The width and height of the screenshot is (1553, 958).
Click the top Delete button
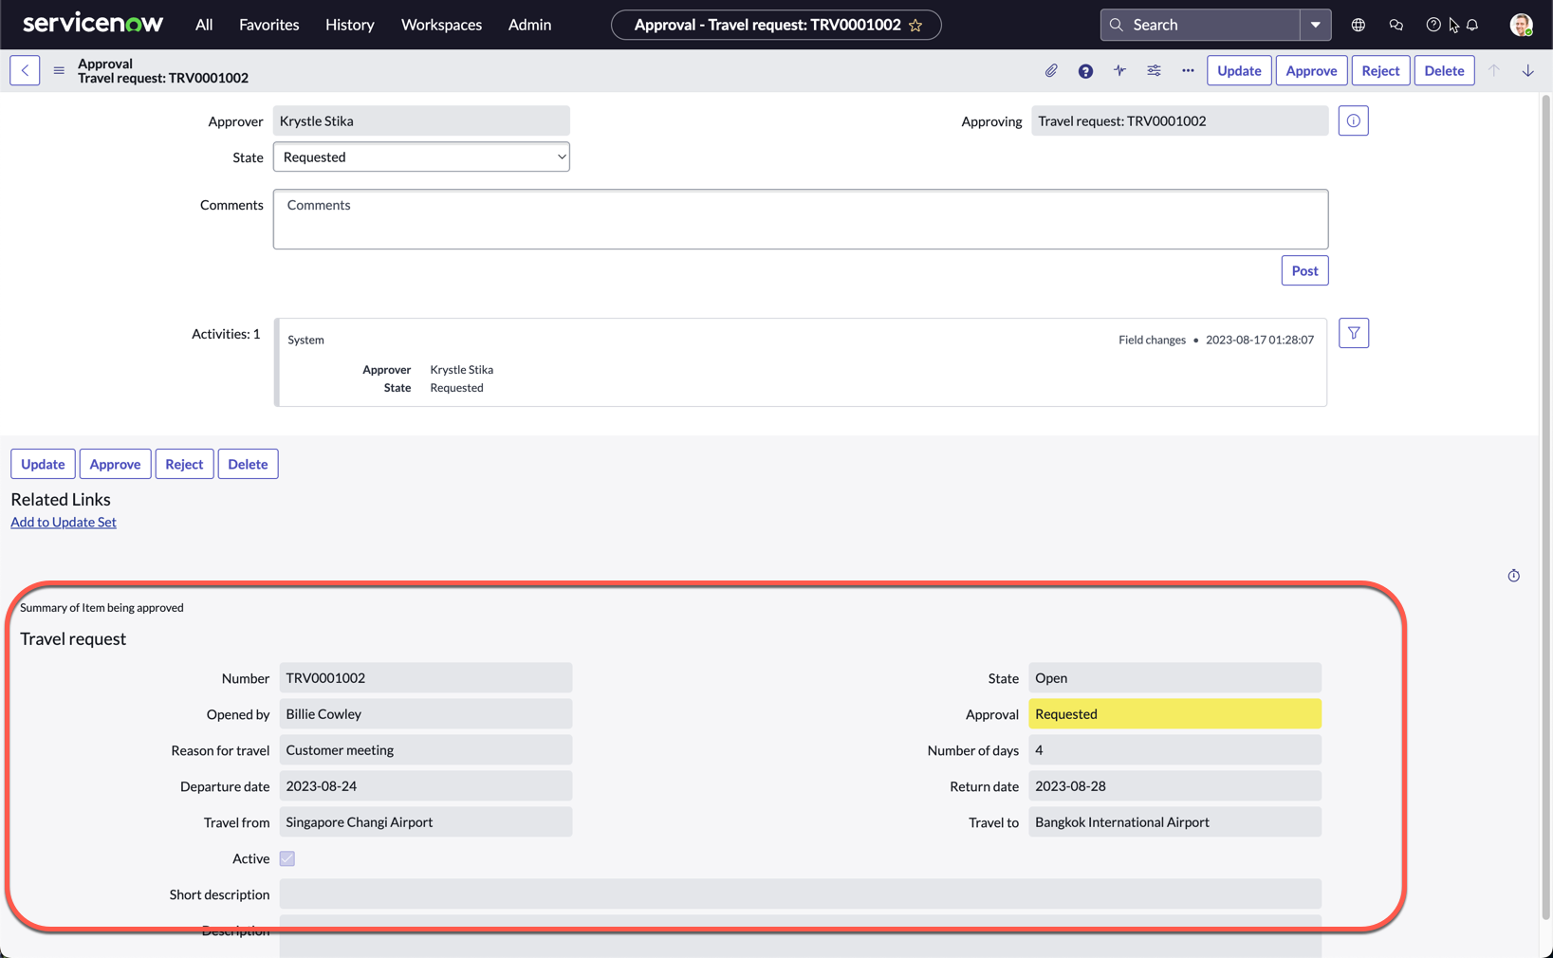tap(1444, 70)
